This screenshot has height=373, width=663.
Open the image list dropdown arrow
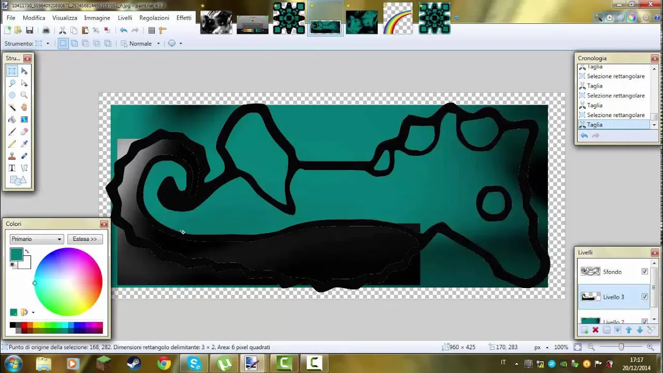click(456, 18)
